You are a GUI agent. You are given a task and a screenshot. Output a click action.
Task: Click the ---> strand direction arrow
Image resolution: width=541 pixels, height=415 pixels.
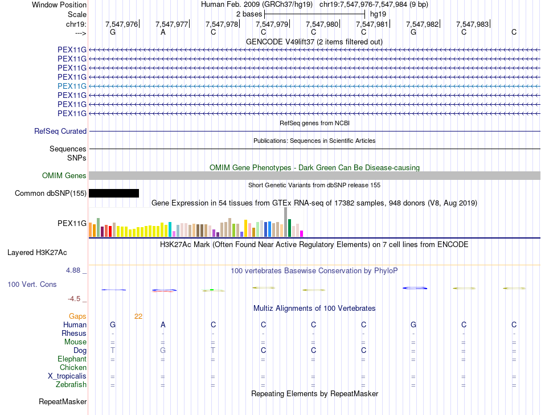[x=81, y=33]
